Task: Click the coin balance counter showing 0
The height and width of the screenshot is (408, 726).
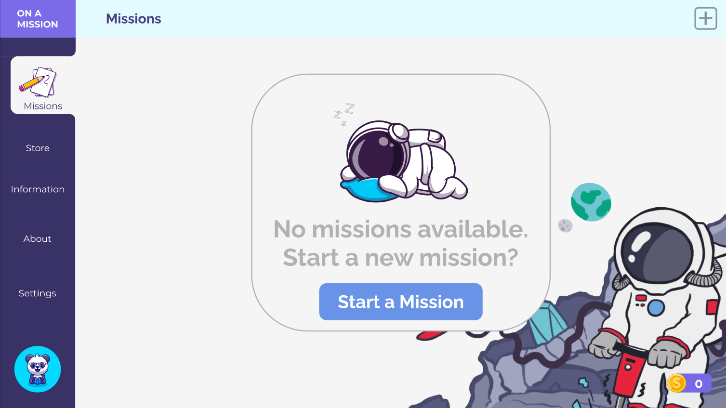Action: (x=699, y=384)
